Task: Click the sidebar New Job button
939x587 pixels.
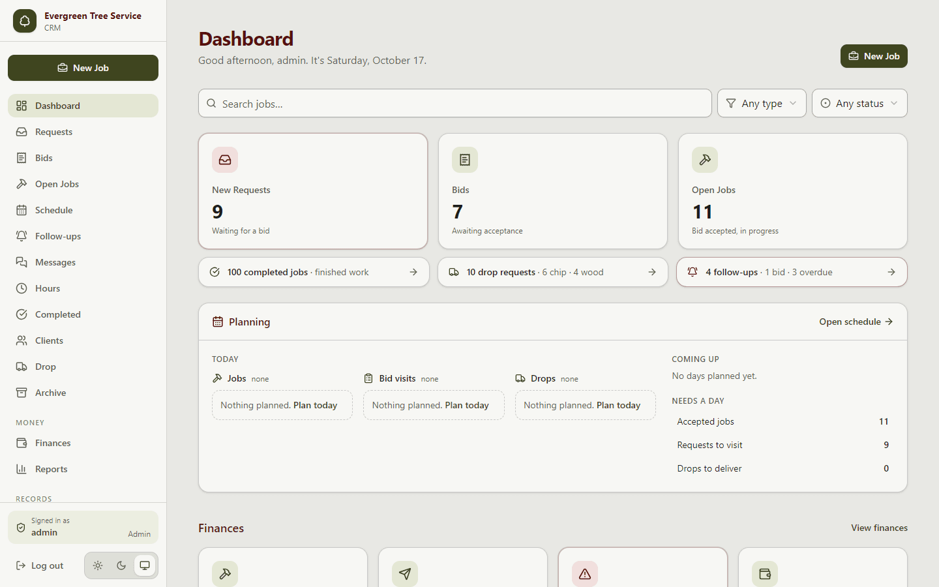Action: 83,68
